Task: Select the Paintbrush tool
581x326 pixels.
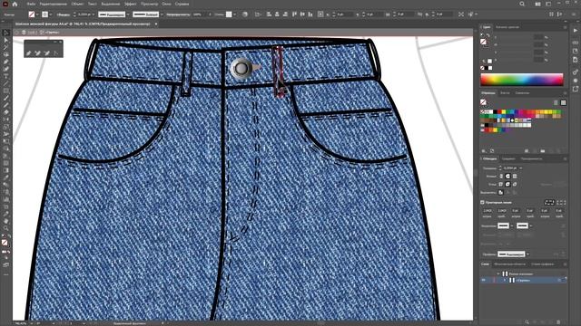Action: (x=5, y=98)
